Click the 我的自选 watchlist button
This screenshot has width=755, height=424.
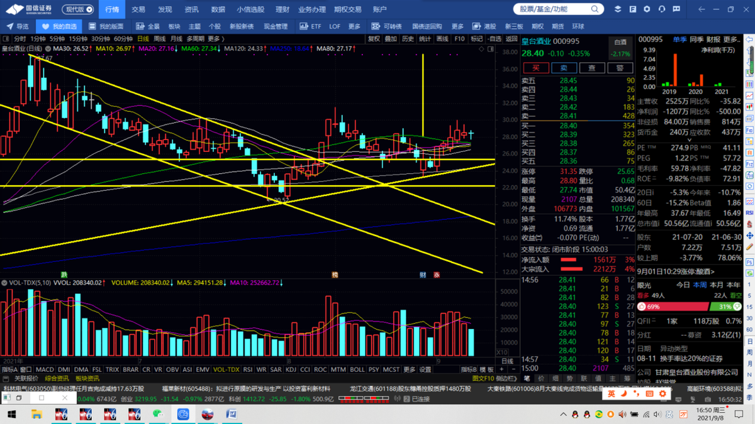pos(59,26)
